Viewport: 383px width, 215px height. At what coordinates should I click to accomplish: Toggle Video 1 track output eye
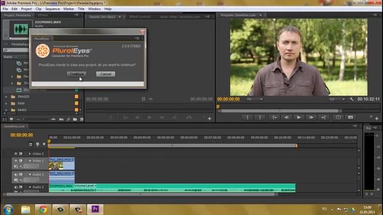pyautogui.click(x=16, y=161)
